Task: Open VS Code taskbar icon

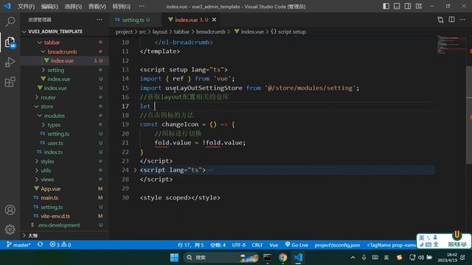Action: click(x=298, y=258)
